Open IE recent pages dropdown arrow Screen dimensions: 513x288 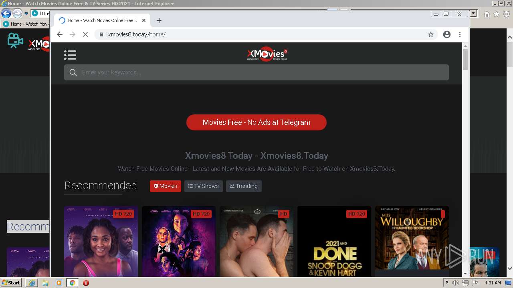(26, 14)
